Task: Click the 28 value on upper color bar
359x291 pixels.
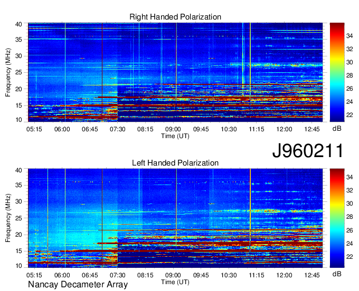Action: pyautogui.click(x=349, y=75)
